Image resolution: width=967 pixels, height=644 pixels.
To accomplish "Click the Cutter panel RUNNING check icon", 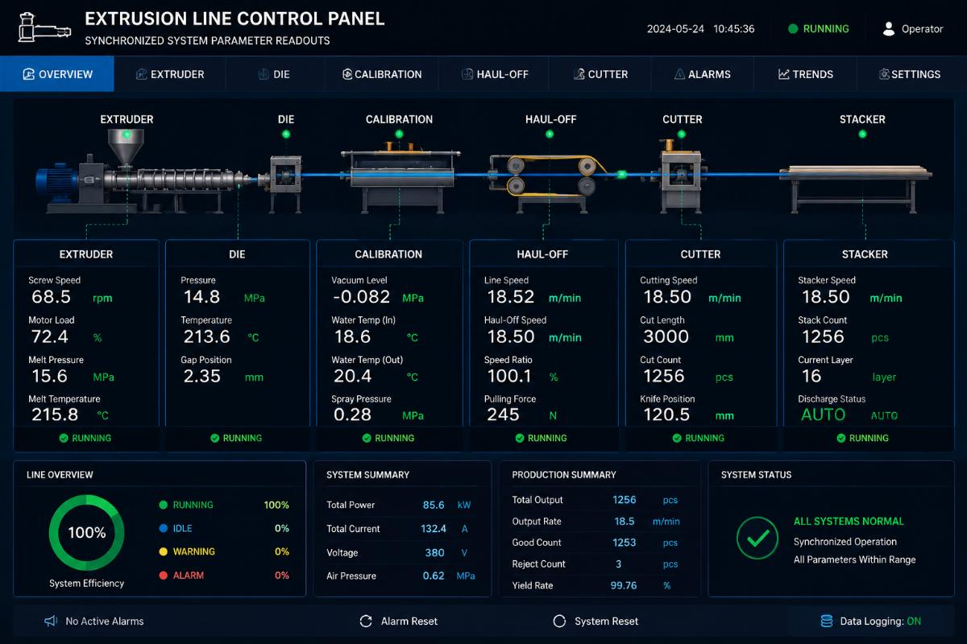I will (x=677, y=438).
